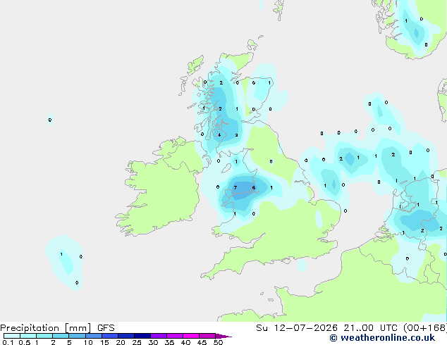Click the arrow-shaped swatch past 50 in legend

(x=223, y=336)
